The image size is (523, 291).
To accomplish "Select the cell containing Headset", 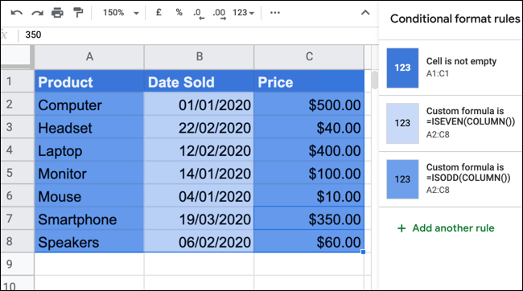I will pyautogui.click(x=89, y=127).
